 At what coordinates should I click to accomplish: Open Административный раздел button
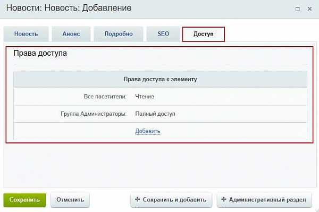(264, 200)
